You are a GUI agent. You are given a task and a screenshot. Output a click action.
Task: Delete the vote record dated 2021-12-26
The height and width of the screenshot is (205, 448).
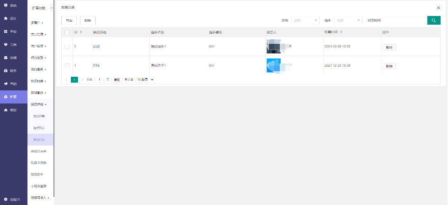(389, 47)
